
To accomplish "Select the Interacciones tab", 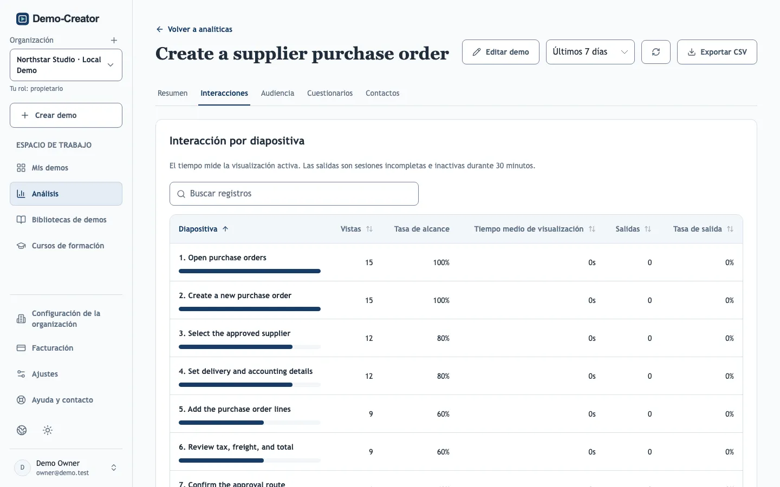I will pyautogui.click(x=224, y=93).
